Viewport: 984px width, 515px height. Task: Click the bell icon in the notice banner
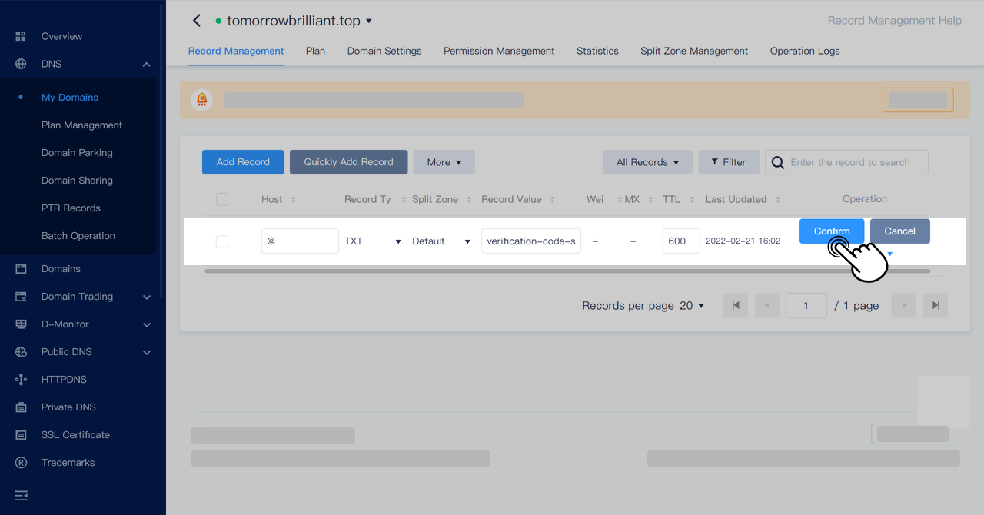[x=202, y=99]
